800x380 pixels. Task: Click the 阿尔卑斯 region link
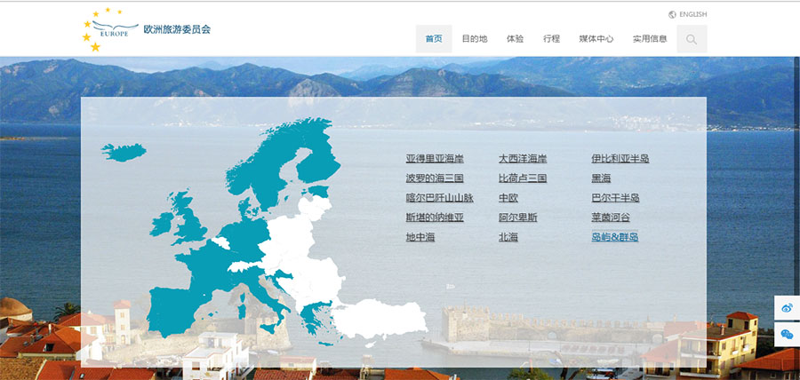click(x=517, y=218)
